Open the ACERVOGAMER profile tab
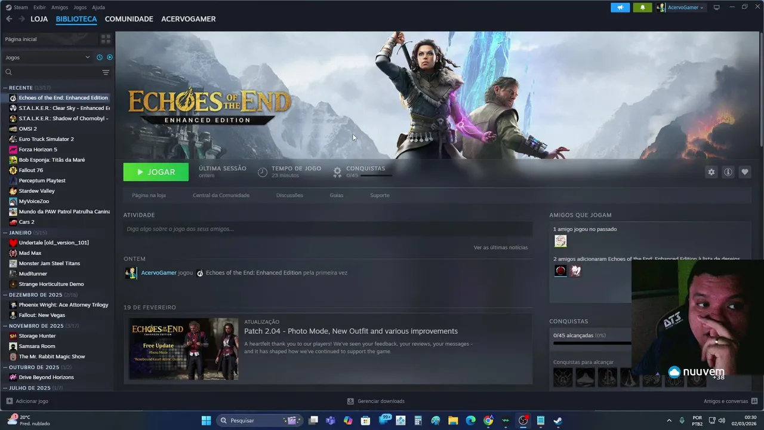This screenshot has width=764, height=430. click(189, 19)
